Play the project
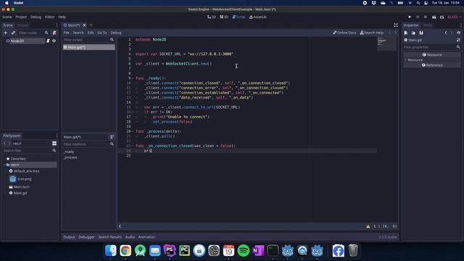This screenshot has height=261, width=464. [410, 17]
